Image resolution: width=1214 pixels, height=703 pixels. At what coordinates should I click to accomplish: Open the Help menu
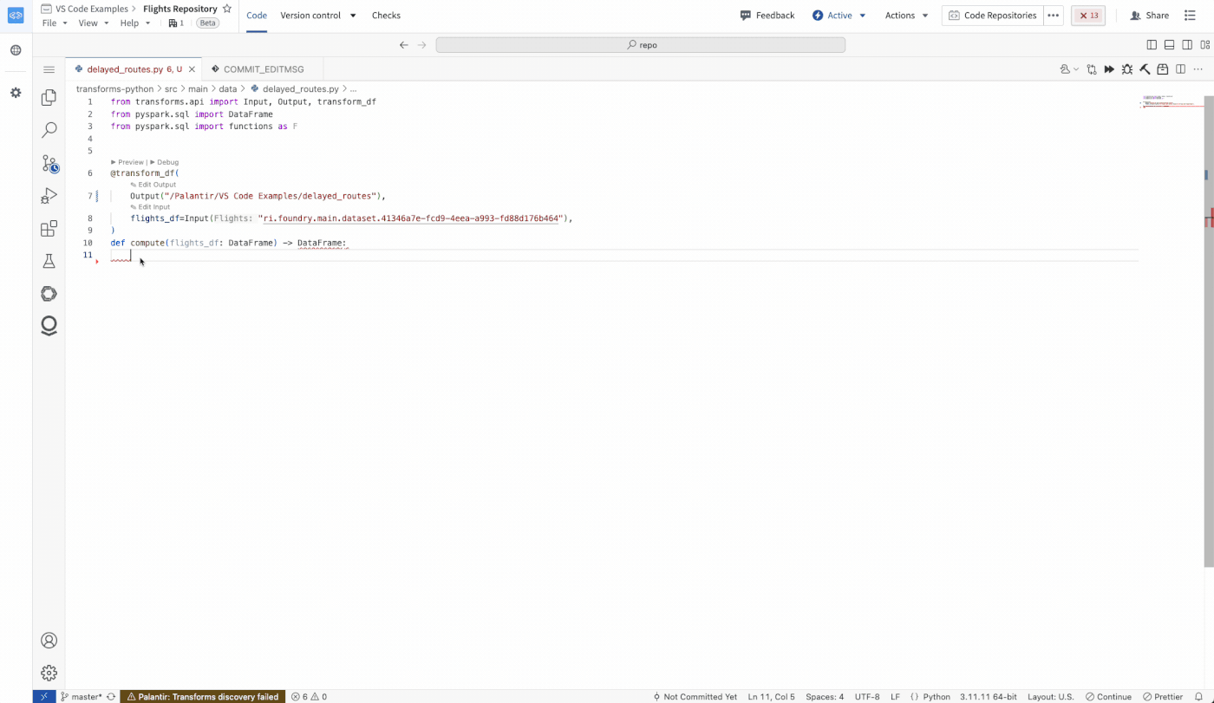(x=134, y=23)
